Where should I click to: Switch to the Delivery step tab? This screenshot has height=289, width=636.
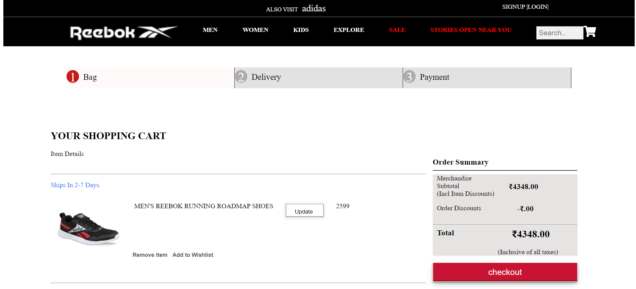(319, 78)
